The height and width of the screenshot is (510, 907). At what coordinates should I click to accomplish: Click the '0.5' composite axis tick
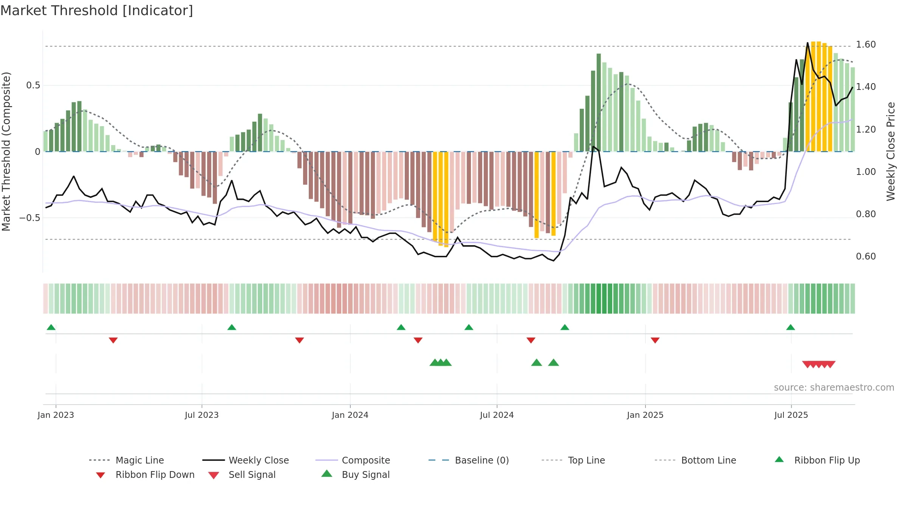(33, 85)
